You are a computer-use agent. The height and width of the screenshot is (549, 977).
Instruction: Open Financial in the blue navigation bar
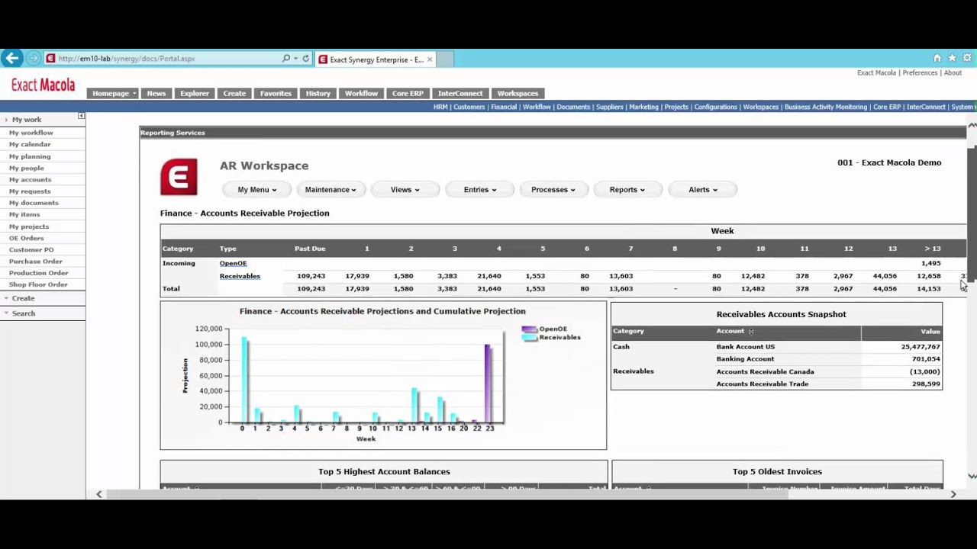click(x=504, y=107)
